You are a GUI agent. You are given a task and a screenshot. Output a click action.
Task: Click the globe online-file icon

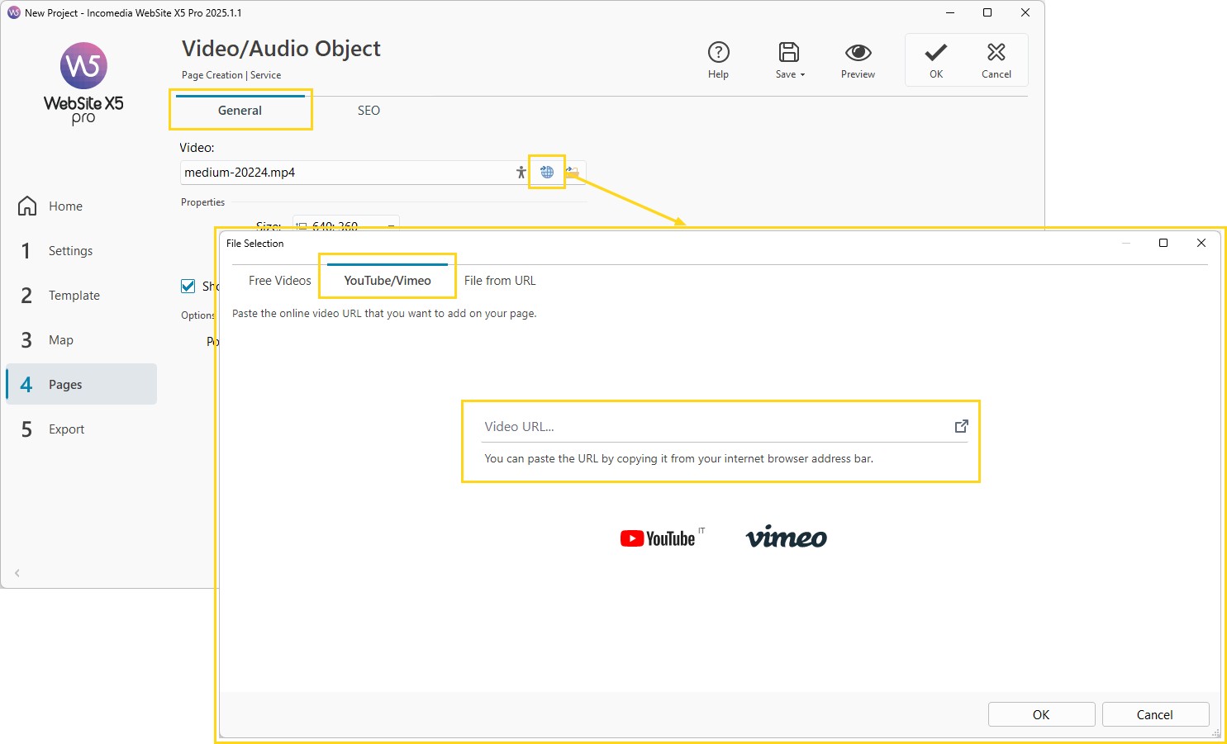(547, 172)
